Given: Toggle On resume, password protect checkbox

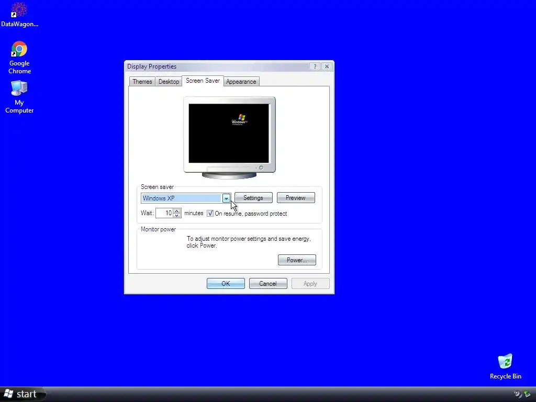Looking at the screenshot, I should [210, 214].
